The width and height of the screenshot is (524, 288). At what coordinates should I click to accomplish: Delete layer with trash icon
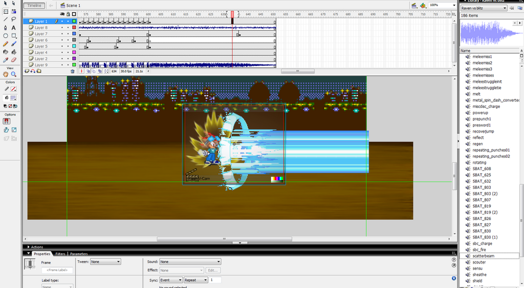pyautogui.click(x=73, y=71)
